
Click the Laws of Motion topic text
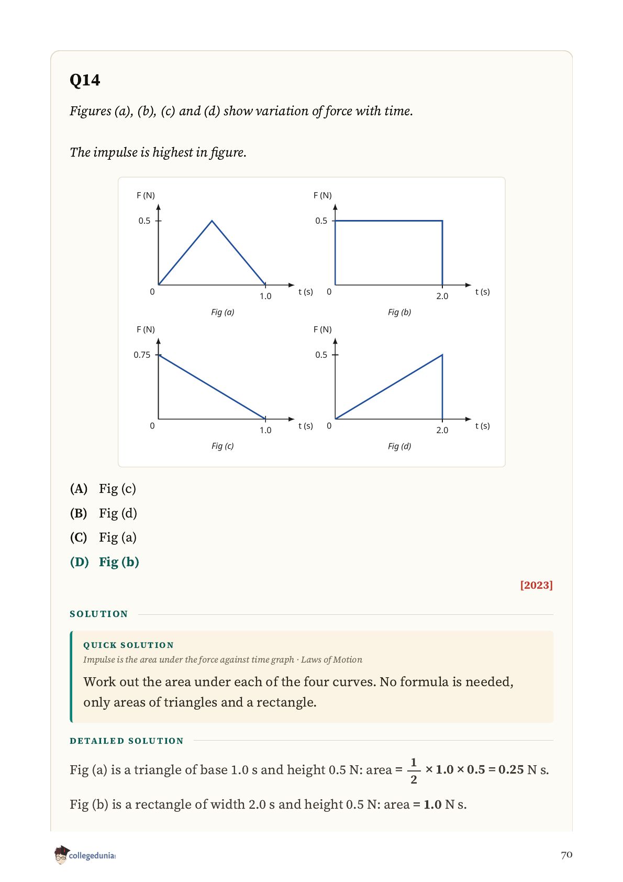coord(331,659)
